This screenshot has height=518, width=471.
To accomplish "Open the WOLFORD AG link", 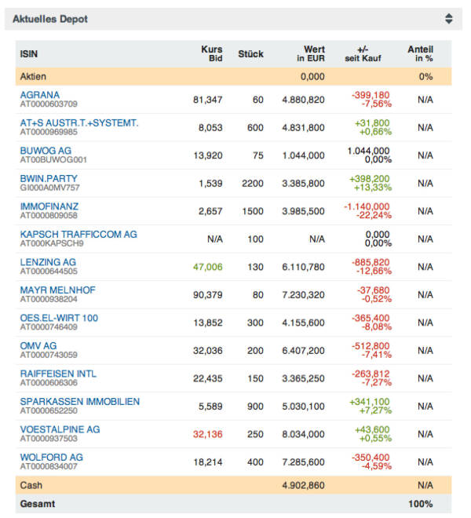I will coord(51,458).
